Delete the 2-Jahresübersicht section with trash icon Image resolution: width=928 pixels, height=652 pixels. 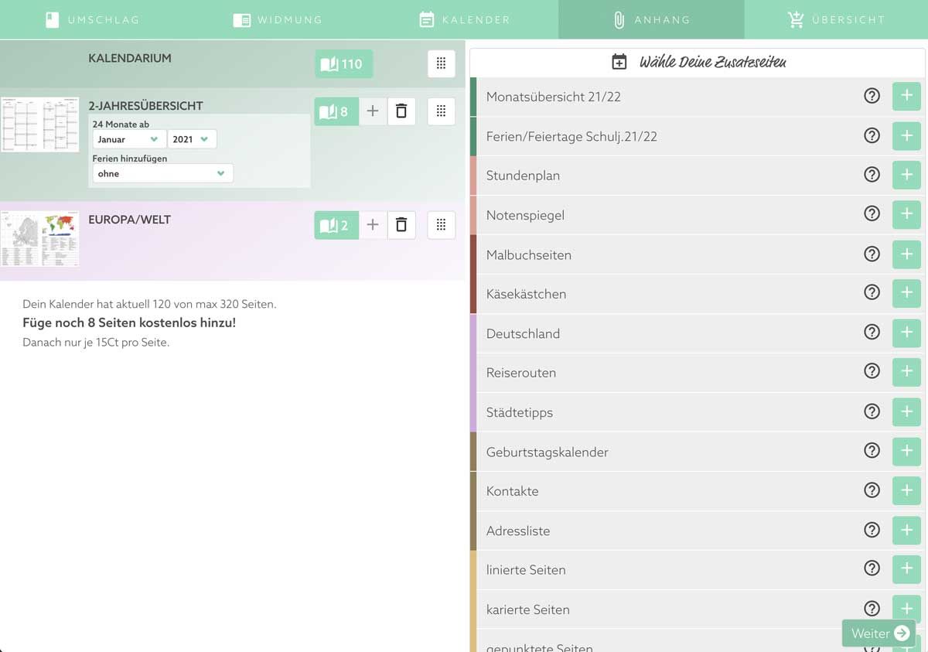pos(401,111)
